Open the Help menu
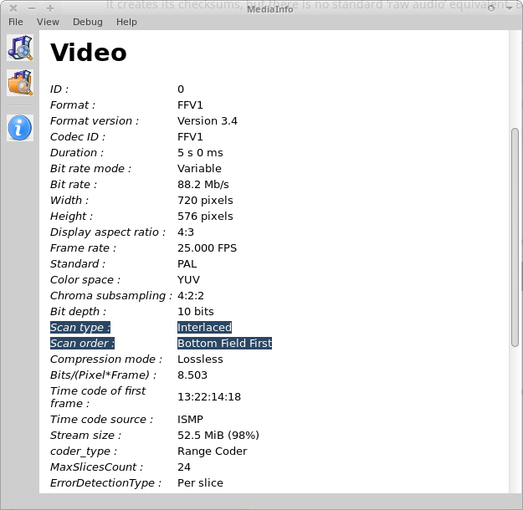The height and width of the screenshot is (510, 523). tap(126, 22)
